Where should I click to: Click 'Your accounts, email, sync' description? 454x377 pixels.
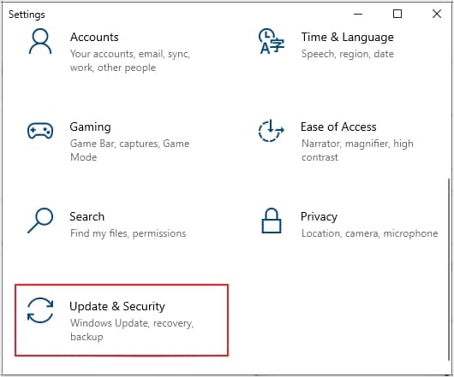[130, 61]
